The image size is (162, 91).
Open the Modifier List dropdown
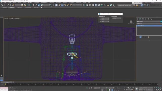(x=149, y=24)
